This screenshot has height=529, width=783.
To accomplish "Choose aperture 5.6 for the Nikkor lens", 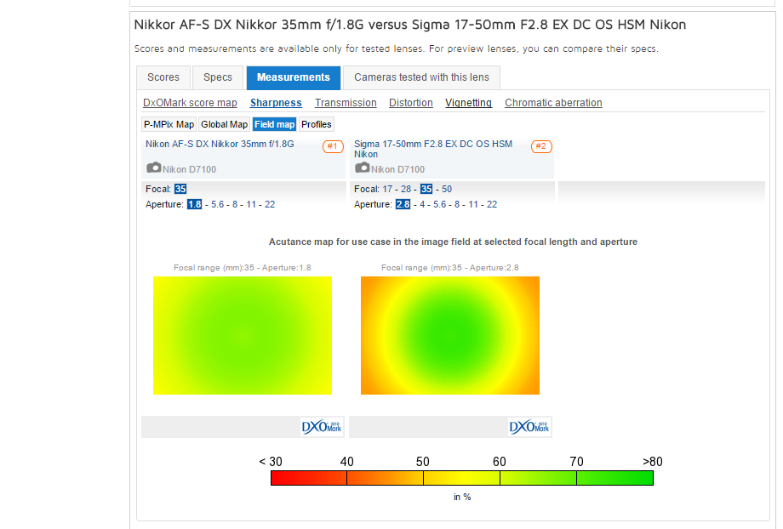I will click(217, 204).
